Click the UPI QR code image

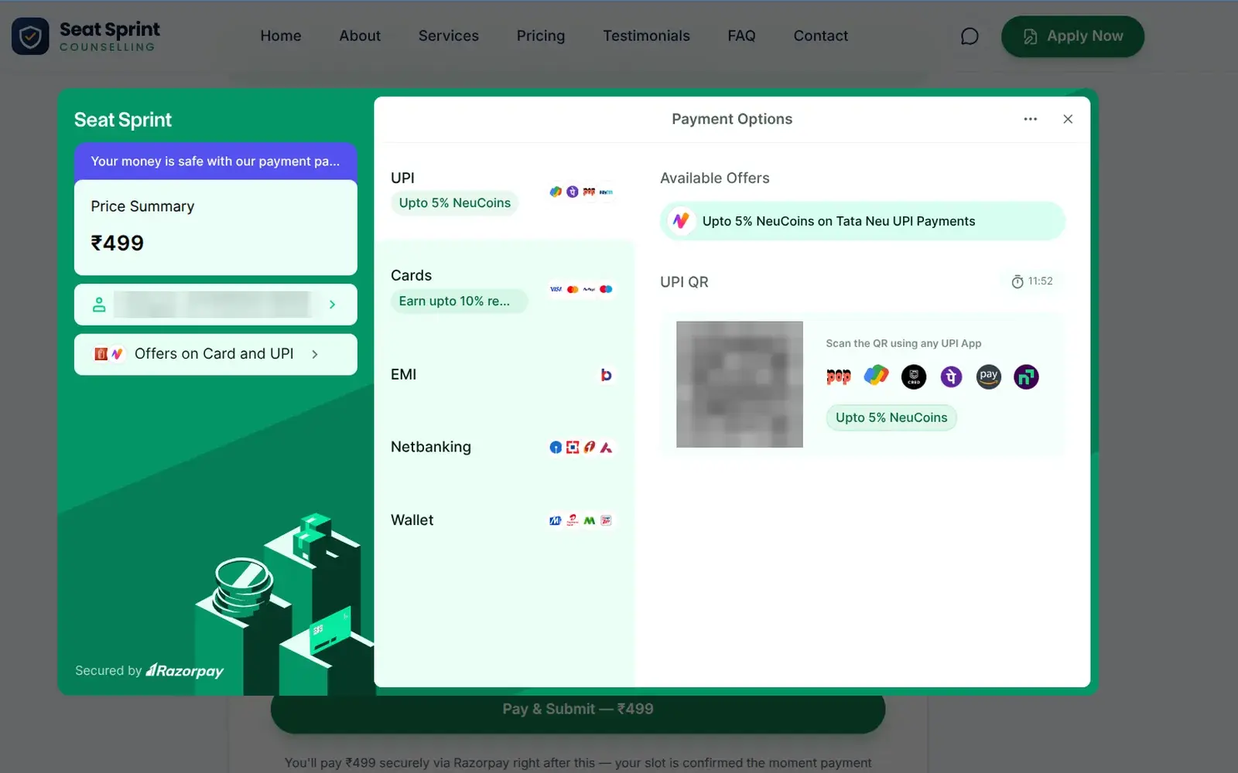(x=740, y=384)
